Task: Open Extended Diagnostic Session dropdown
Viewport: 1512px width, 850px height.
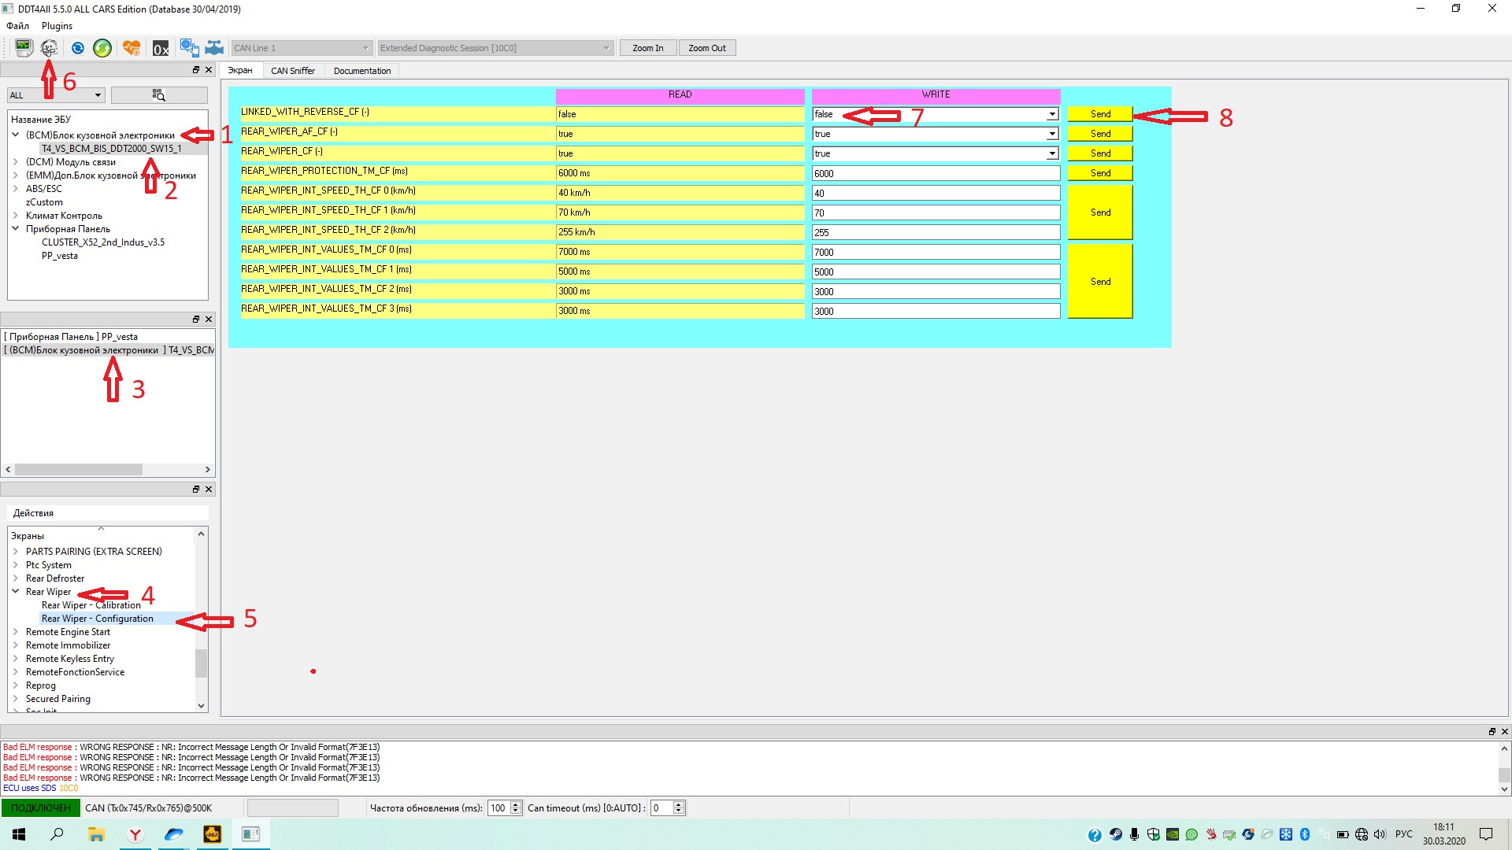Action: (x=495, y=48)
